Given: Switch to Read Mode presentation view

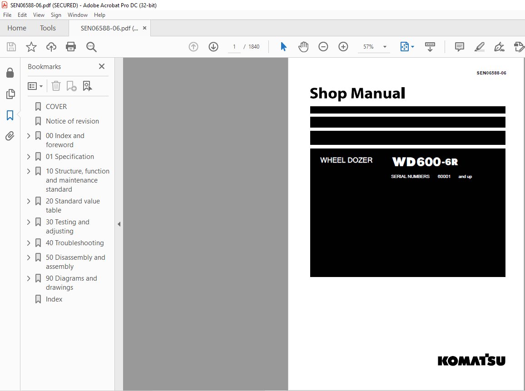Looking at the screenshot, I should [x=430, y=46].
